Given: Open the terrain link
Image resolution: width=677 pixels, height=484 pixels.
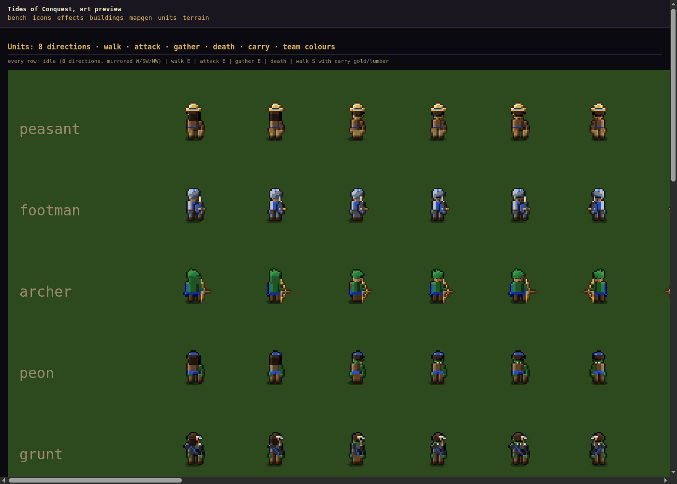Looking at the screenshot, I should (196, 17).
